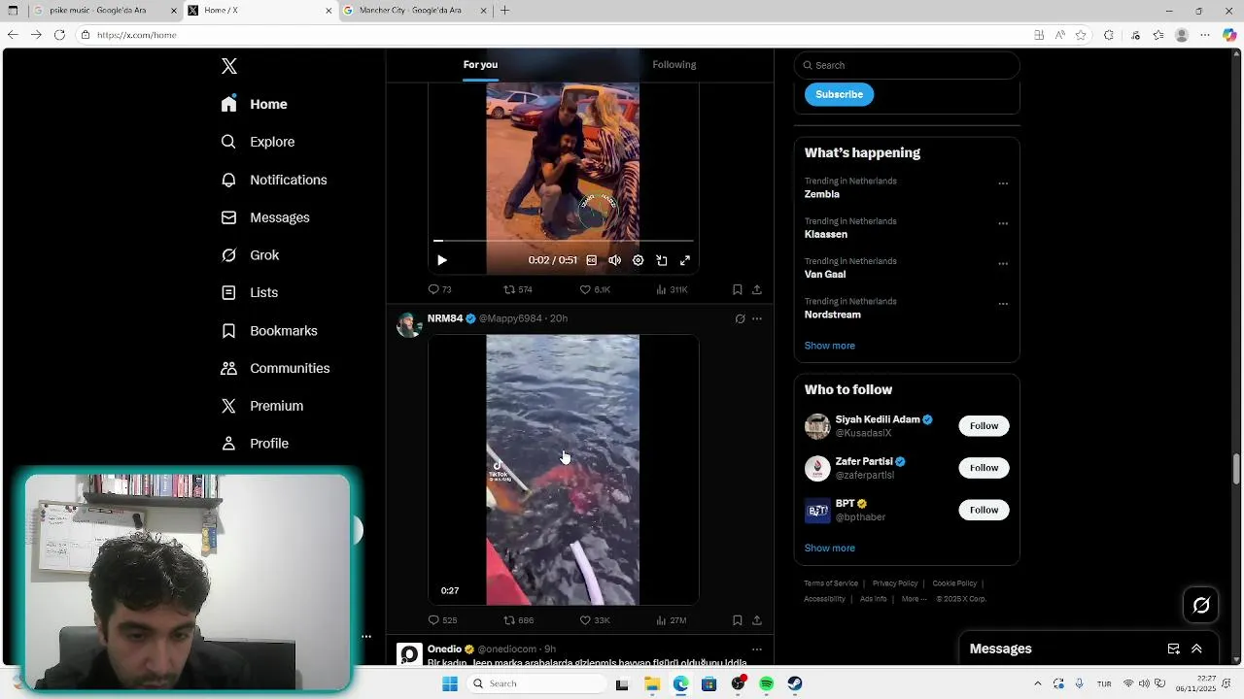Open the NRM84 username link
The image size is (1244, 699).
tap(445, 318)
